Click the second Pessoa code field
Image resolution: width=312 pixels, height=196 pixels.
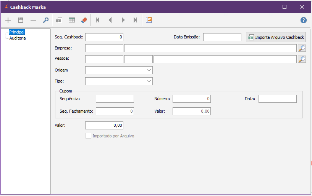click(x=138, y=59)
